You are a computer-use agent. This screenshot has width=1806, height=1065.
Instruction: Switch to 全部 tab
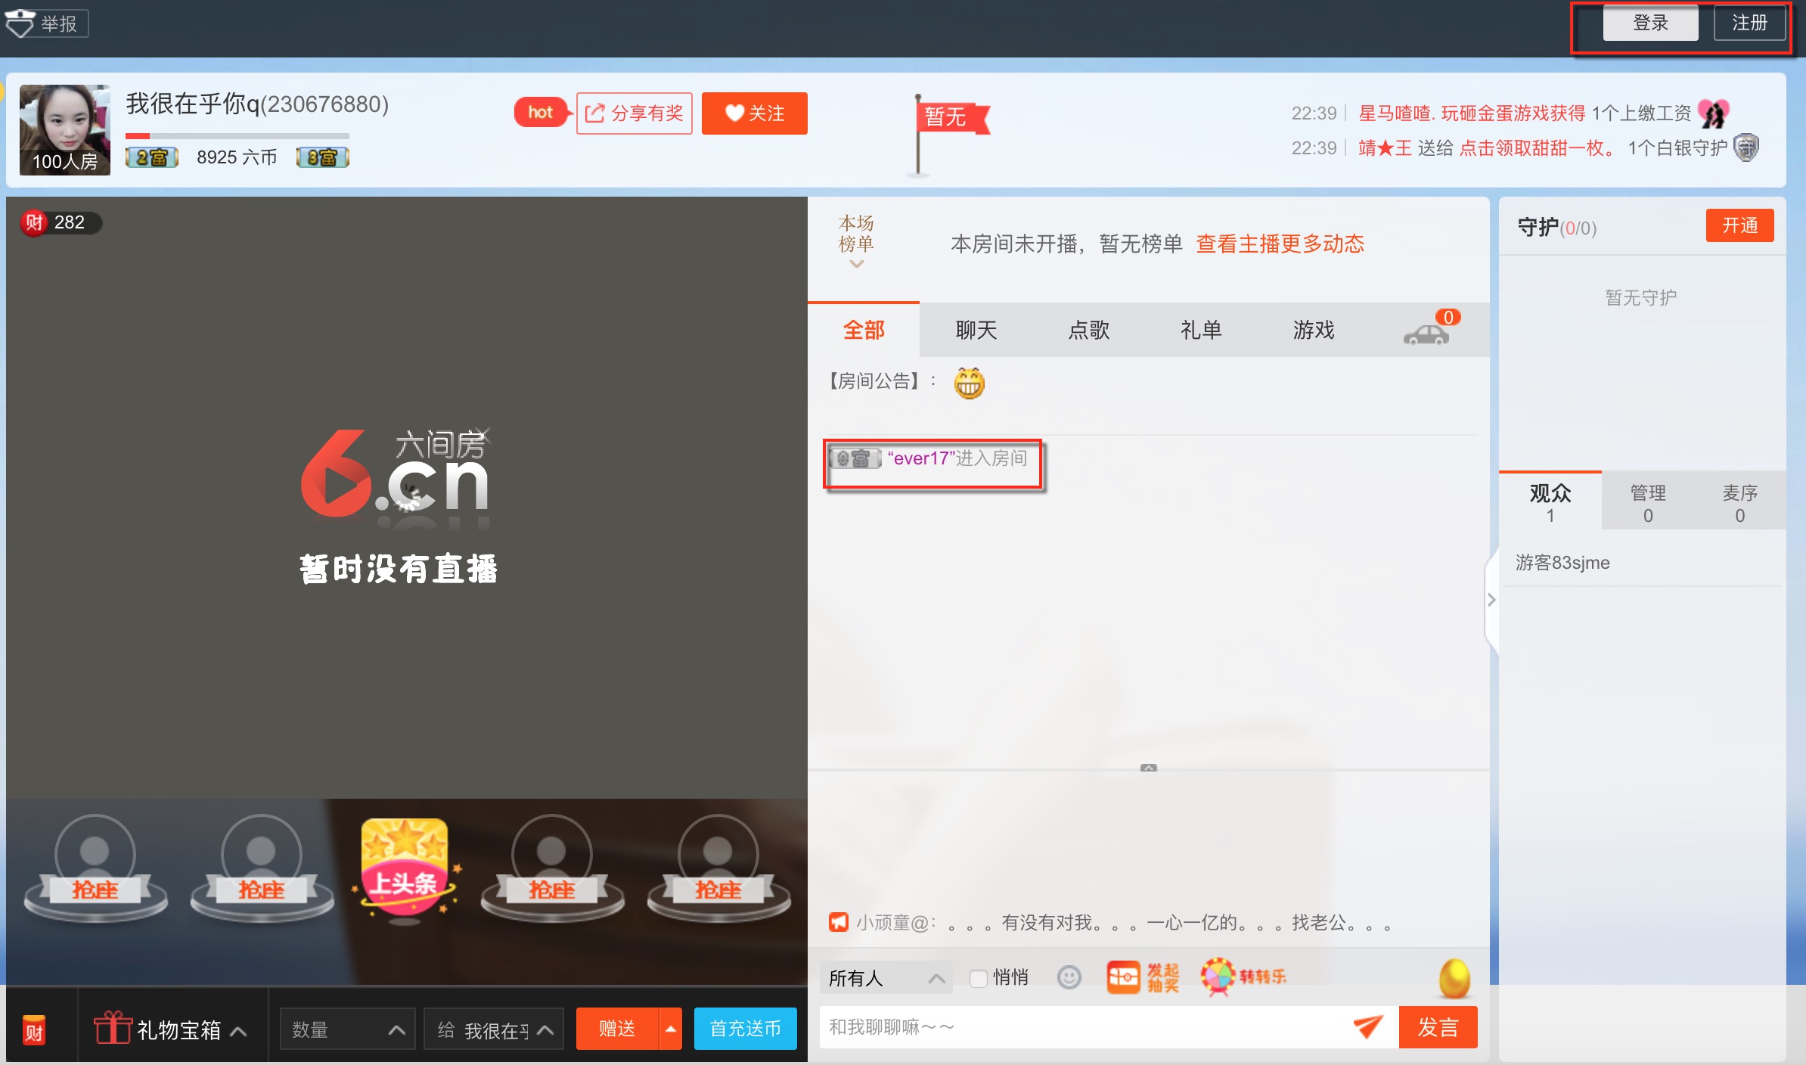[864, 330]
